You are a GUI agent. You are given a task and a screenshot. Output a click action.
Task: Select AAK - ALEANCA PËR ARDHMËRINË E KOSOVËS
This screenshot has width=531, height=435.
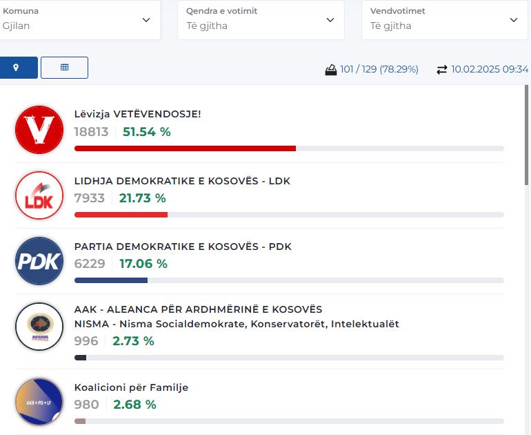198,309
